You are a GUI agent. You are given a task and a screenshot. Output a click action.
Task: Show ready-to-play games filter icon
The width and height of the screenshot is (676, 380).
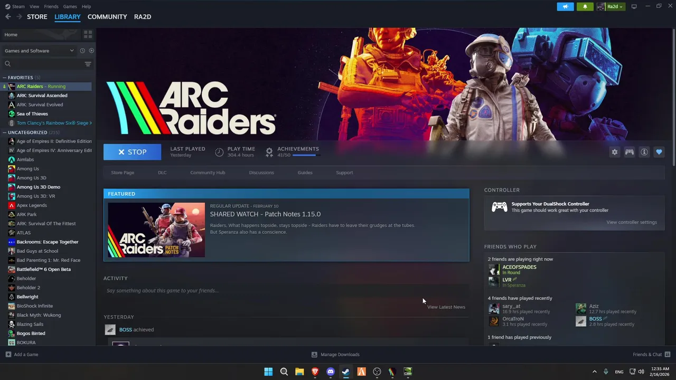(x=91, y=51)
